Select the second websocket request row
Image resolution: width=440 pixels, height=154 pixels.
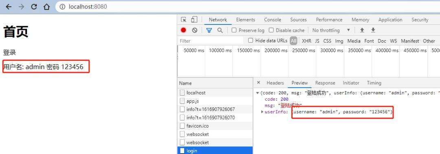(215, 143)
